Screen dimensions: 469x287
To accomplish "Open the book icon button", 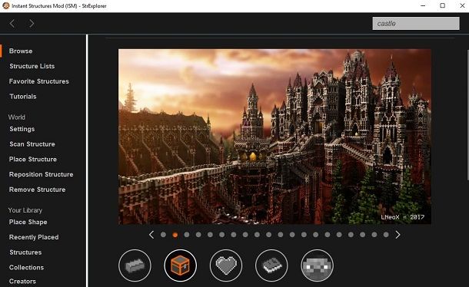I will (x=271, y=266).
